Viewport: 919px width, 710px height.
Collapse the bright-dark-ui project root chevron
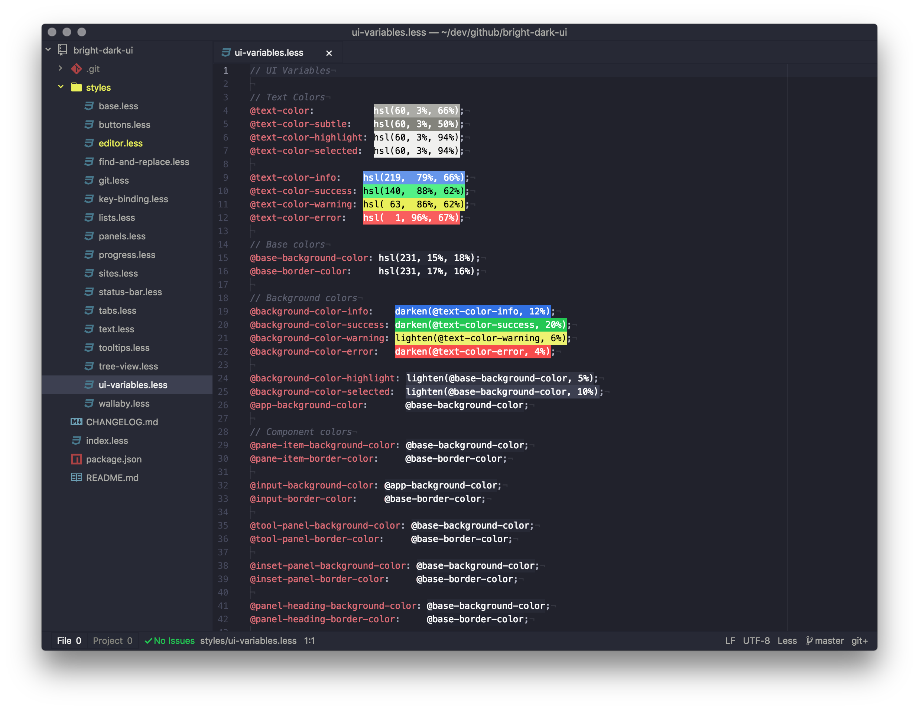coord(48,50)
